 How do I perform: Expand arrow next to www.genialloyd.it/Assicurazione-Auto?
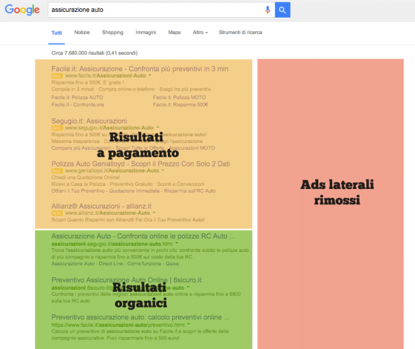[163, 170]
